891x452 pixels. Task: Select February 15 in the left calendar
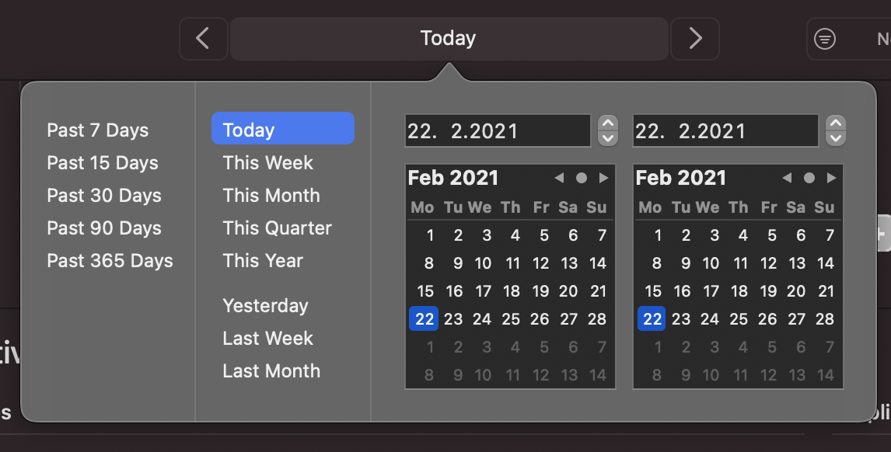click(x=425, y=292)
